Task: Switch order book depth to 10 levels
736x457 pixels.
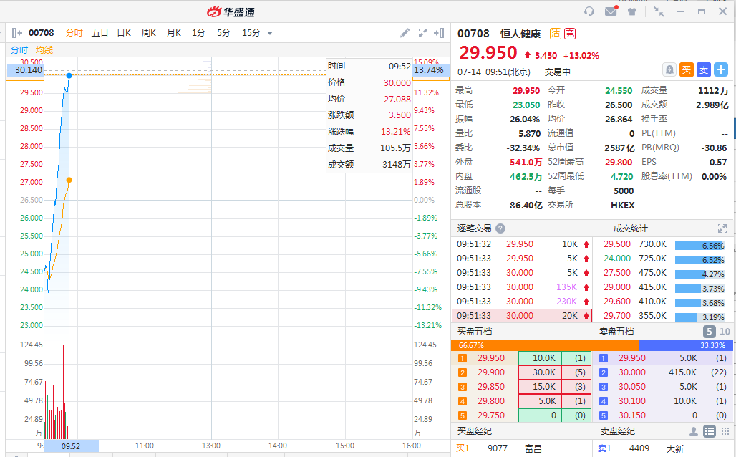Action: pyautogui.click(x=725, y=332)
